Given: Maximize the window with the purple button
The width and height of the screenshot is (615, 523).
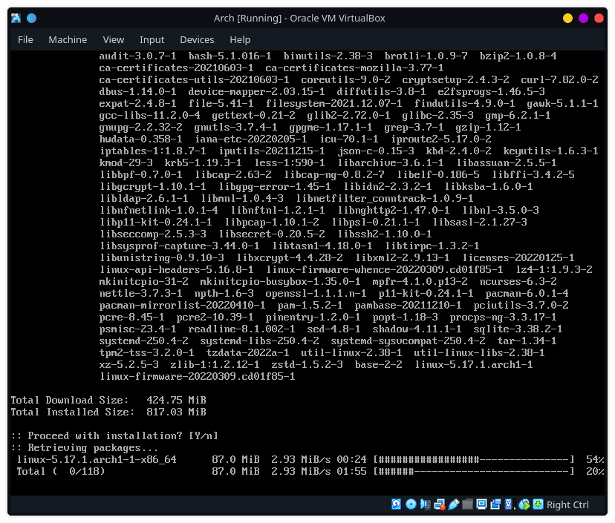Looking at the screenshot, I should [583, 18].
